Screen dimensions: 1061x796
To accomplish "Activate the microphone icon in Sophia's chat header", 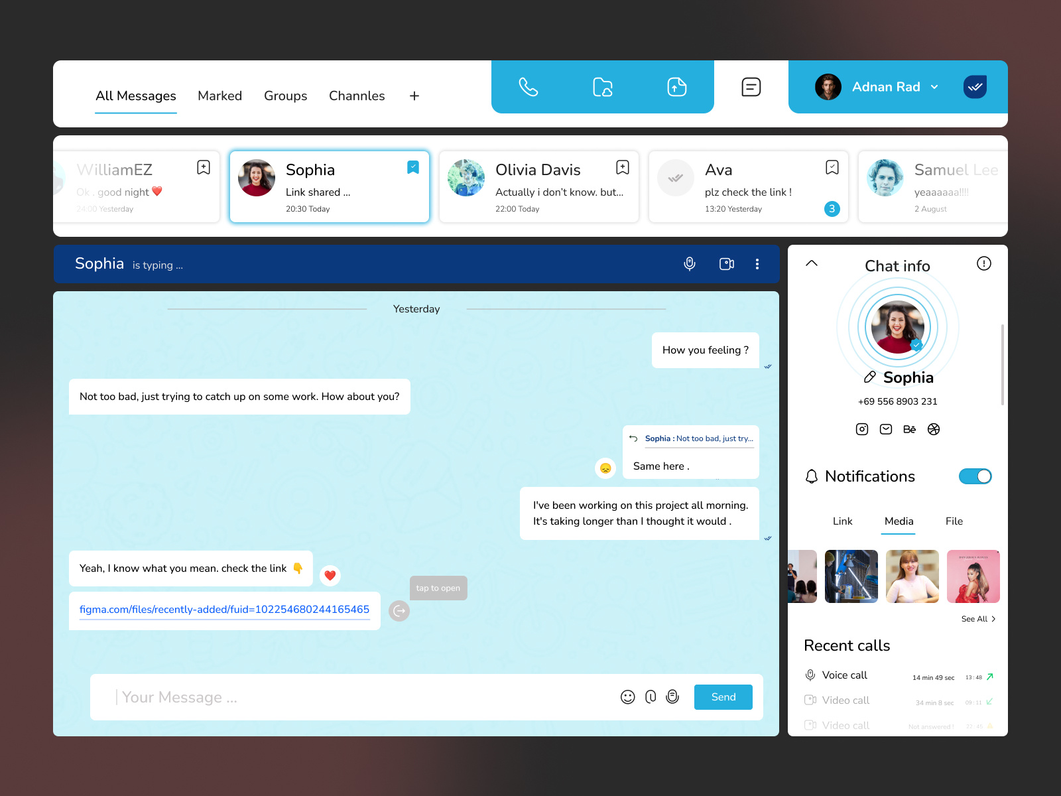I will 690,263.
